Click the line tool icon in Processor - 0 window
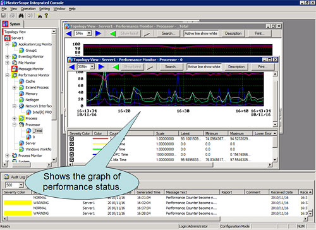 tap(150, 67)
